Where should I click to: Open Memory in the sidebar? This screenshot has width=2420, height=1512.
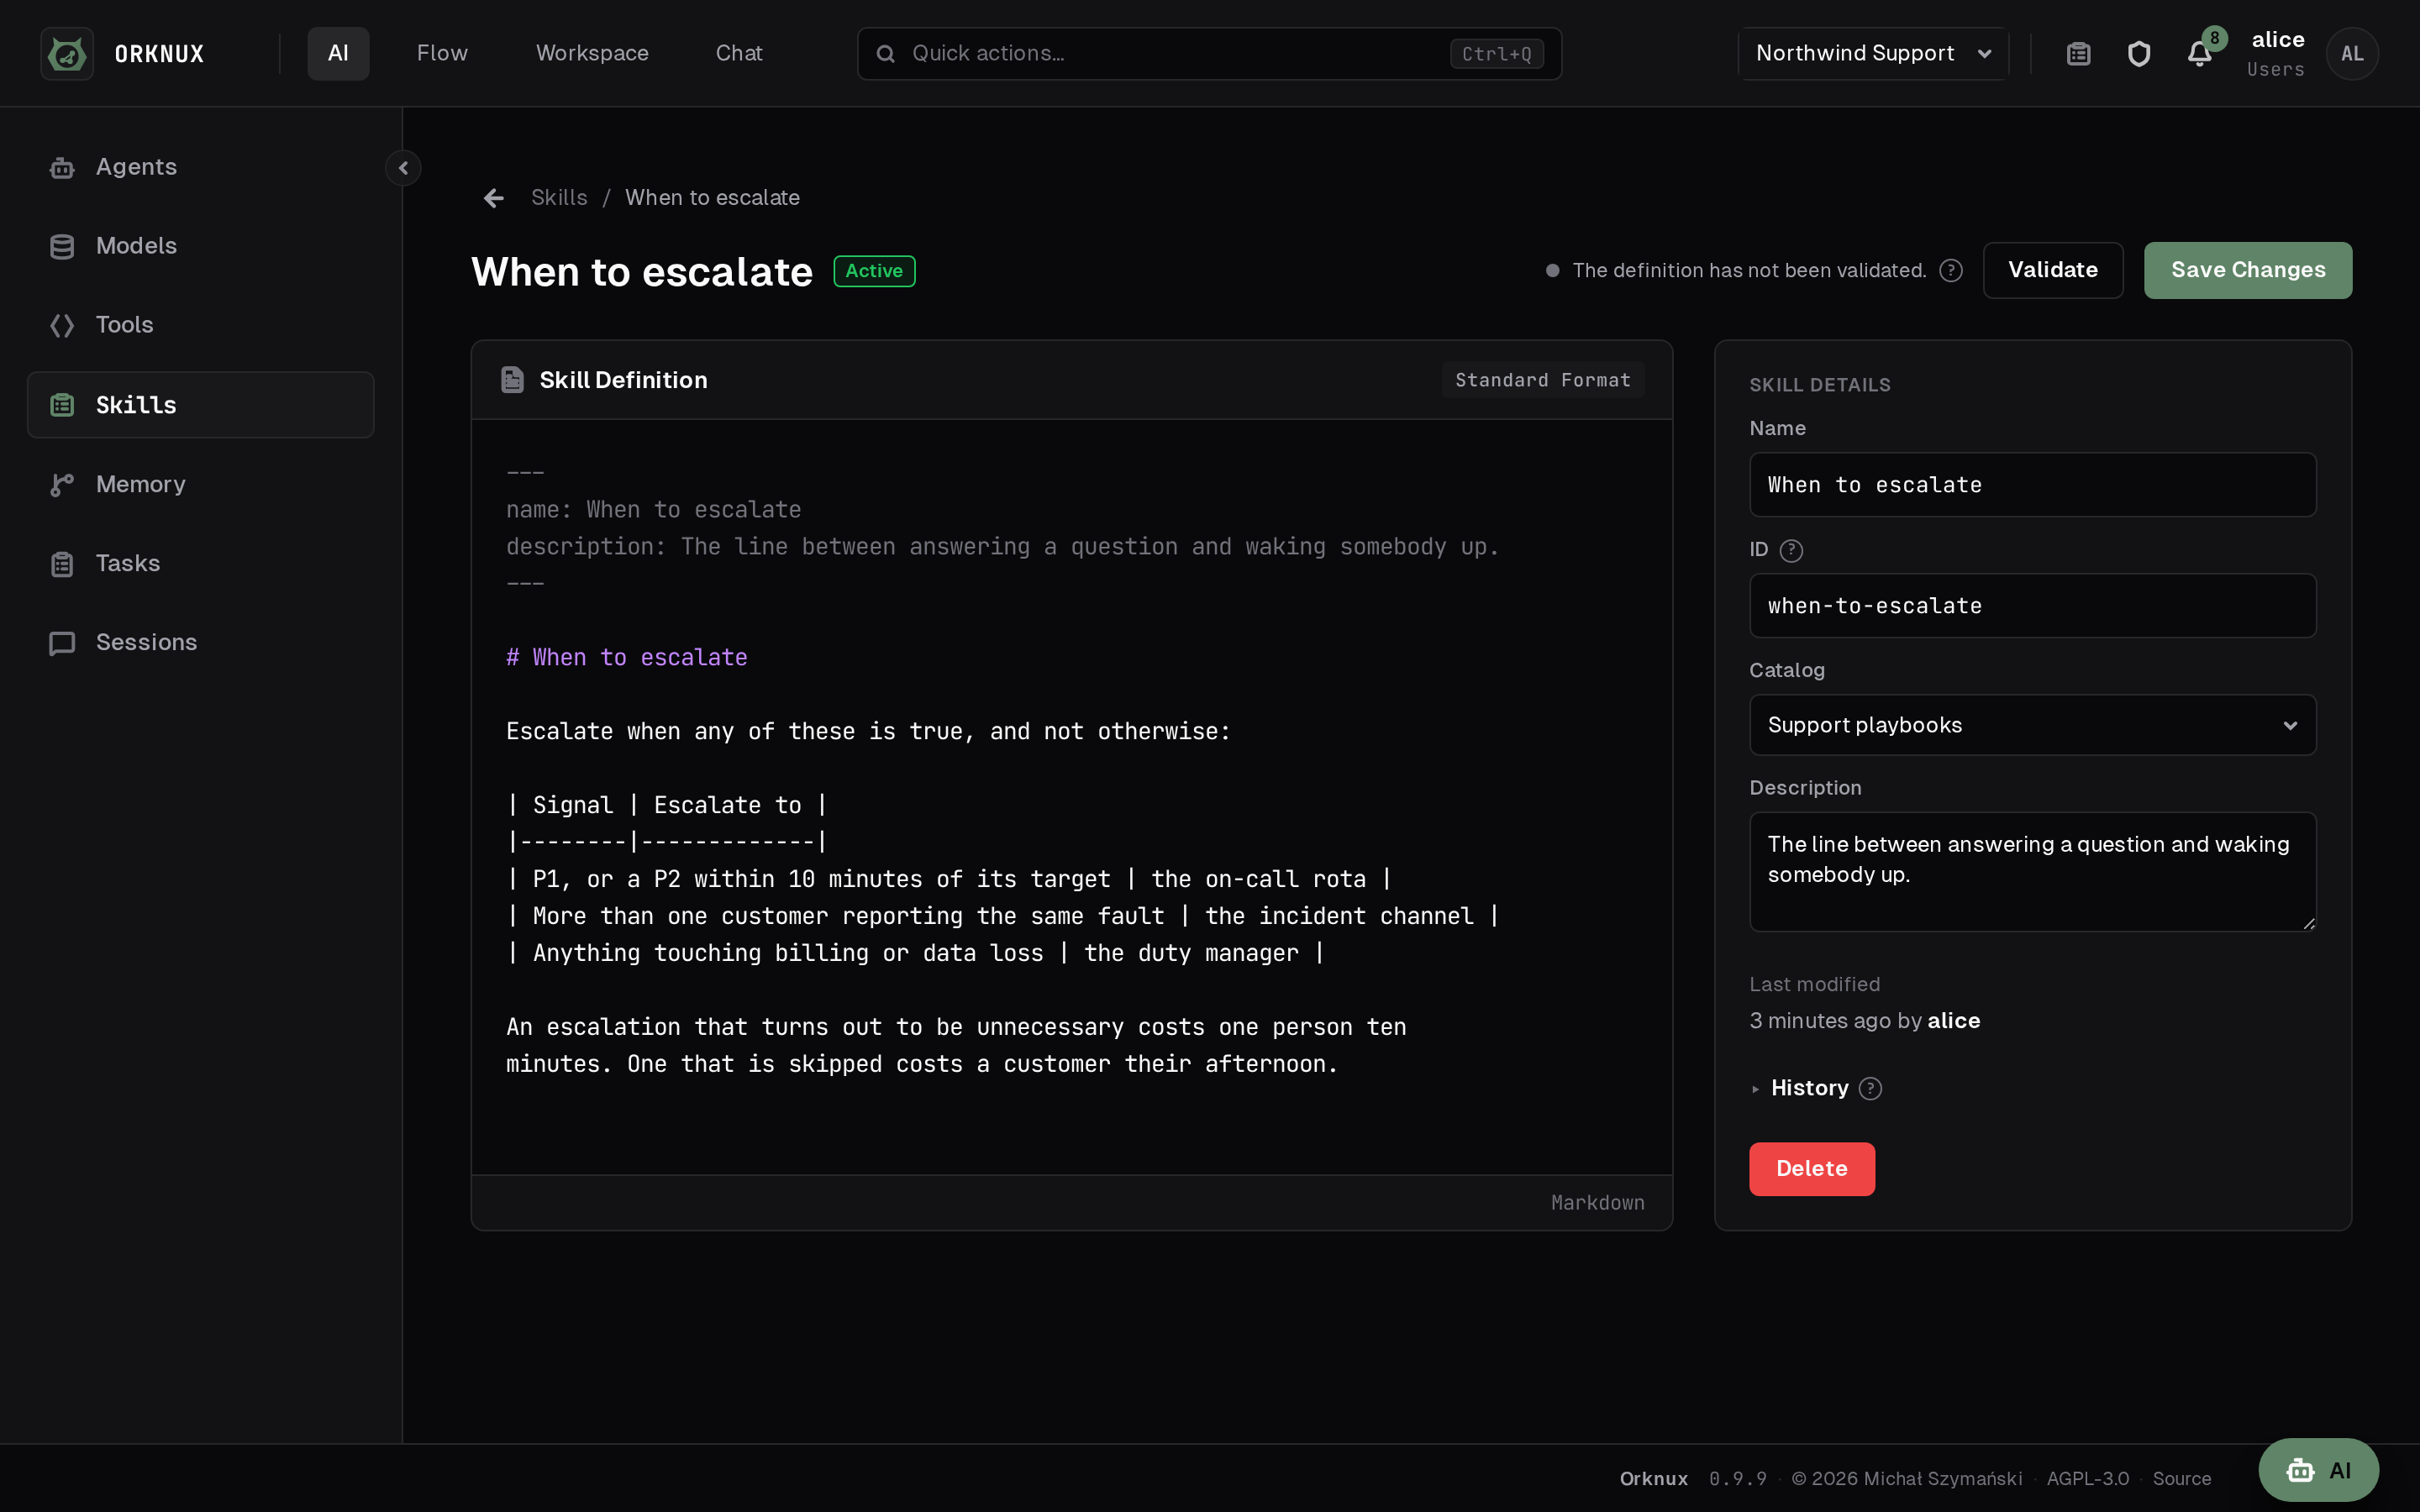200,484
